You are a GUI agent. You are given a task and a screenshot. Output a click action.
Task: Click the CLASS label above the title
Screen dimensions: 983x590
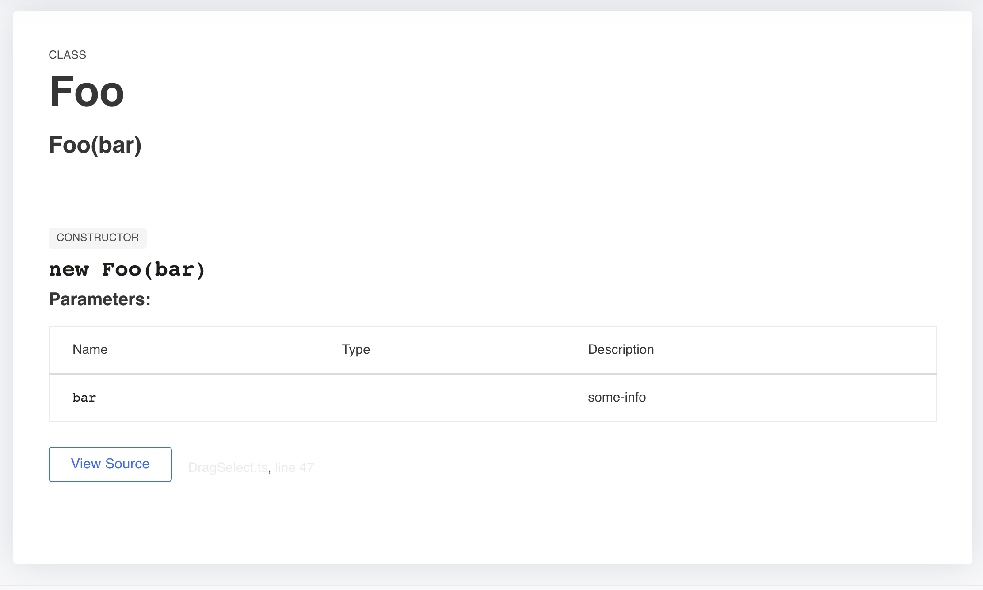(x=67, y=55)
